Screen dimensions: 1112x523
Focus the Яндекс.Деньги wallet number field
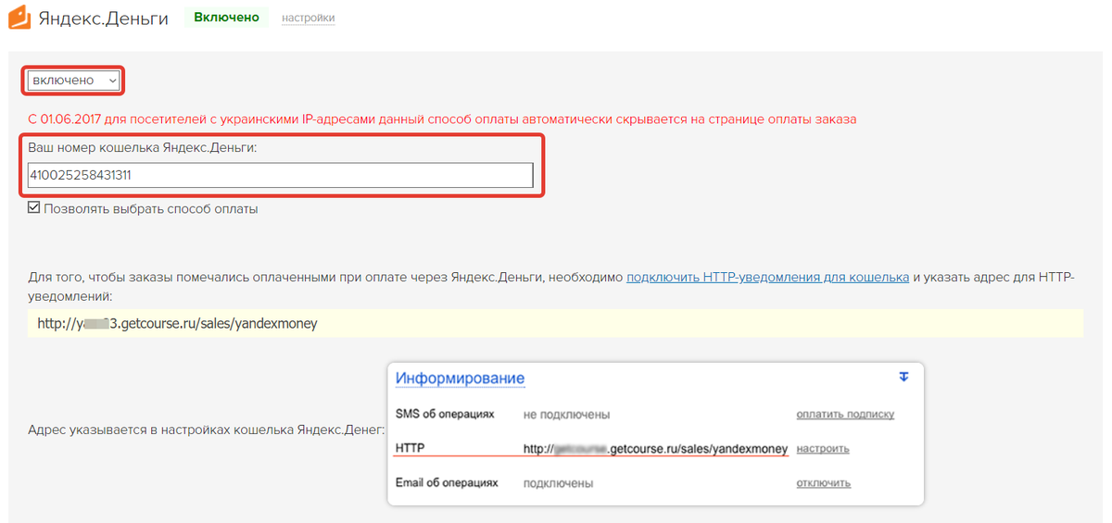click(281, 175)
